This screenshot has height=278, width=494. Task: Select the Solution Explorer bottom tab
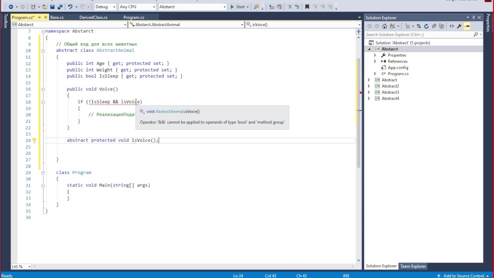tap(381, 266)
